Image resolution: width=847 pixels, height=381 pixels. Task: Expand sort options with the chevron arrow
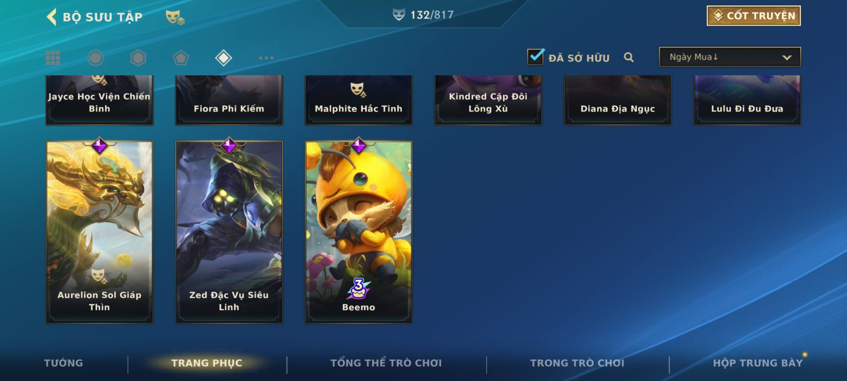pyautogui.click(x=787, y=58)
